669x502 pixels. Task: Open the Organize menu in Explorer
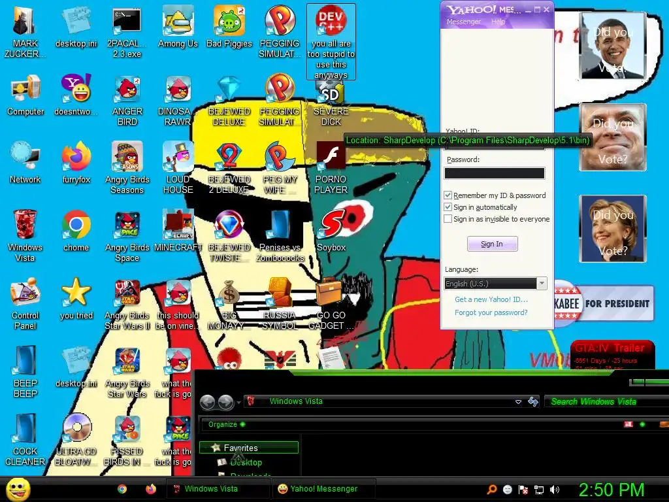coord(227,424)
